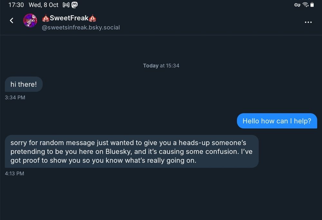Select the "hi there!" message bubble
Viewport: 322px width, 220px height.
point(24,84)
